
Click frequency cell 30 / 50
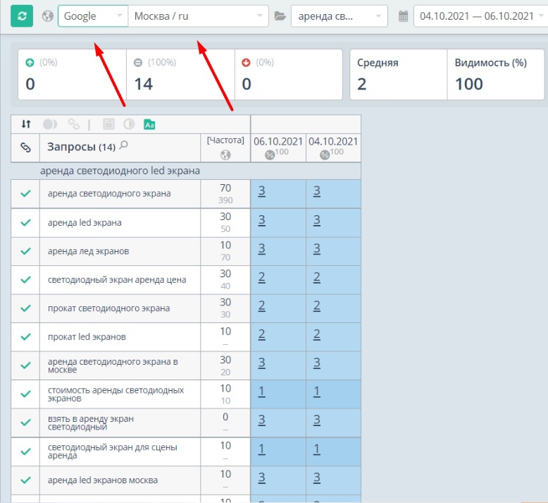tap(225, 223)
